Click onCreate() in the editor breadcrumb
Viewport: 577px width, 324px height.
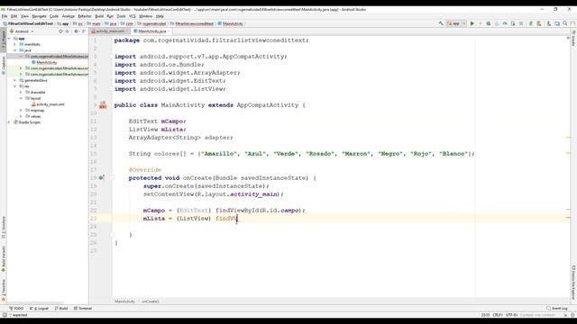(x=151, y=301)
